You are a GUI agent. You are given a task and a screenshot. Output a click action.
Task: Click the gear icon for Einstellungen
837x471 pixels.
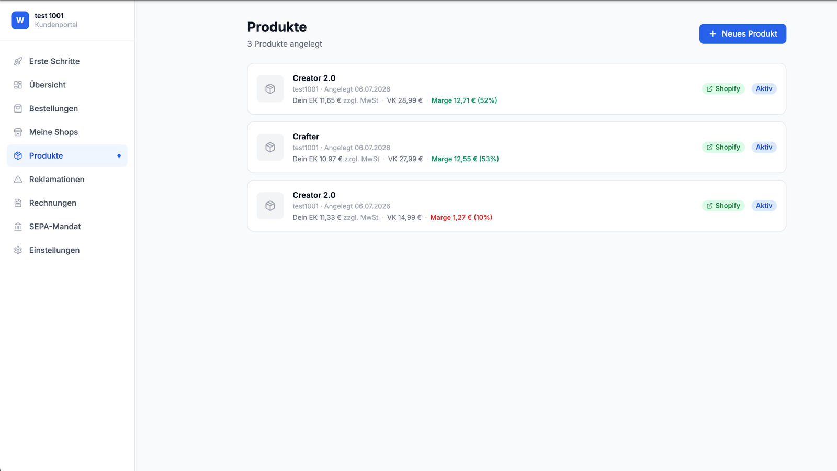[18, 250]
